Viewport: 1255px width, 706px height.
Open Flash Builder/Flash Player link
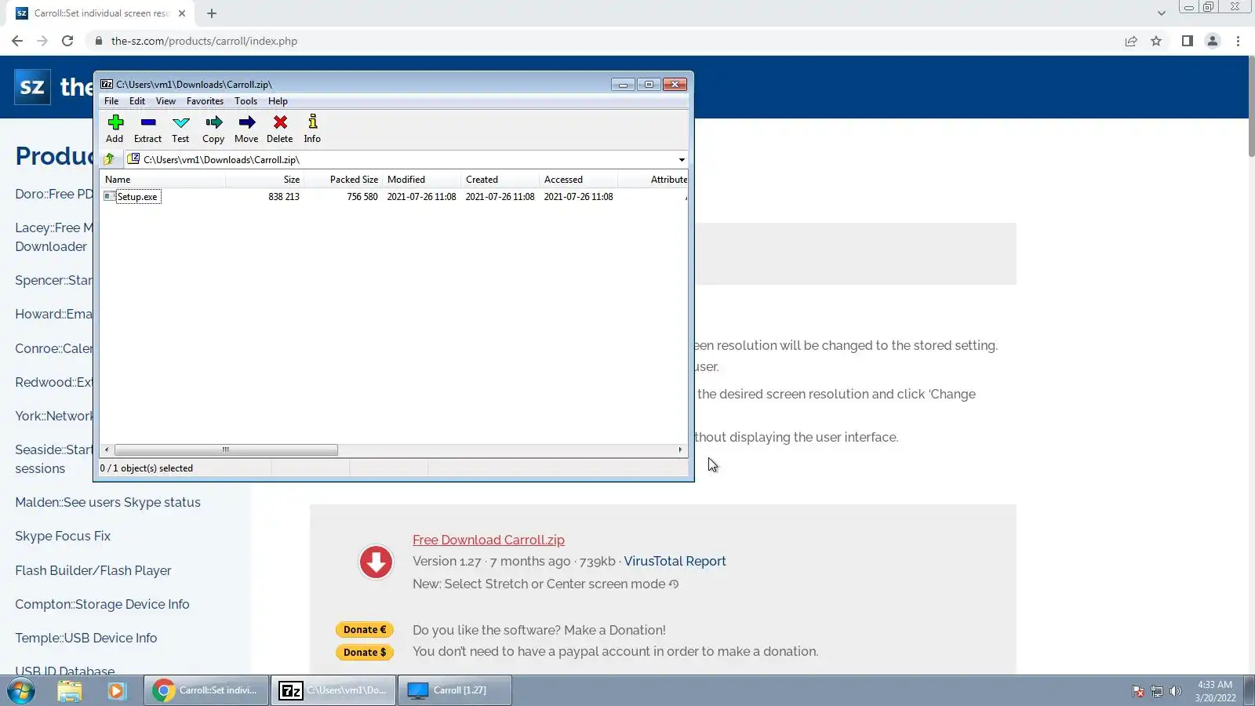[x=93, y=570]
